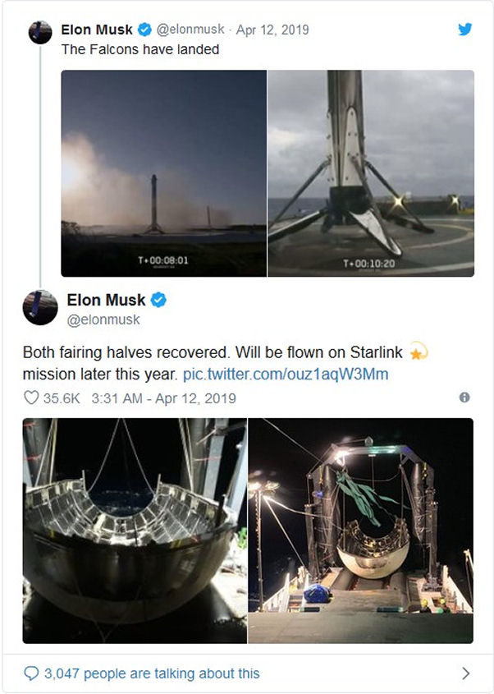Click the 'Apr 12, 2019' date in the top tweet
494x694 pixels.
[272, 30]
